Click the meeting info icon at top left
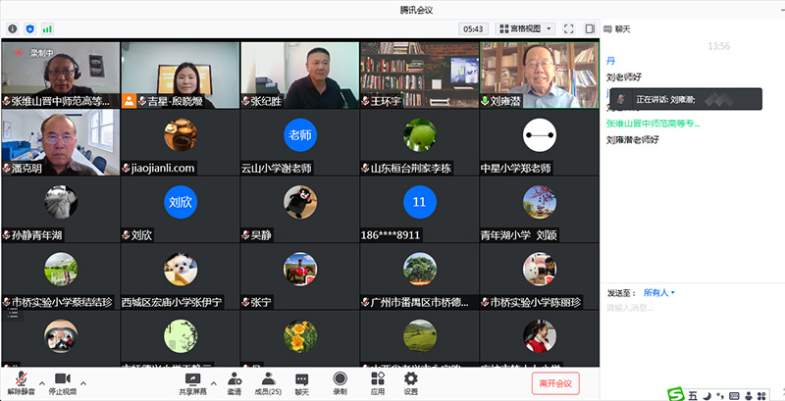The image size is (785, 401). point(13,28)
